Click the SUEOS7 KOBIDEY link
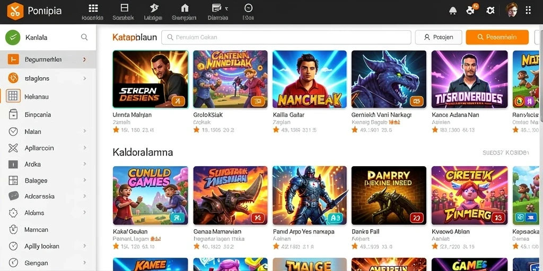 click(x=505, y=152)
